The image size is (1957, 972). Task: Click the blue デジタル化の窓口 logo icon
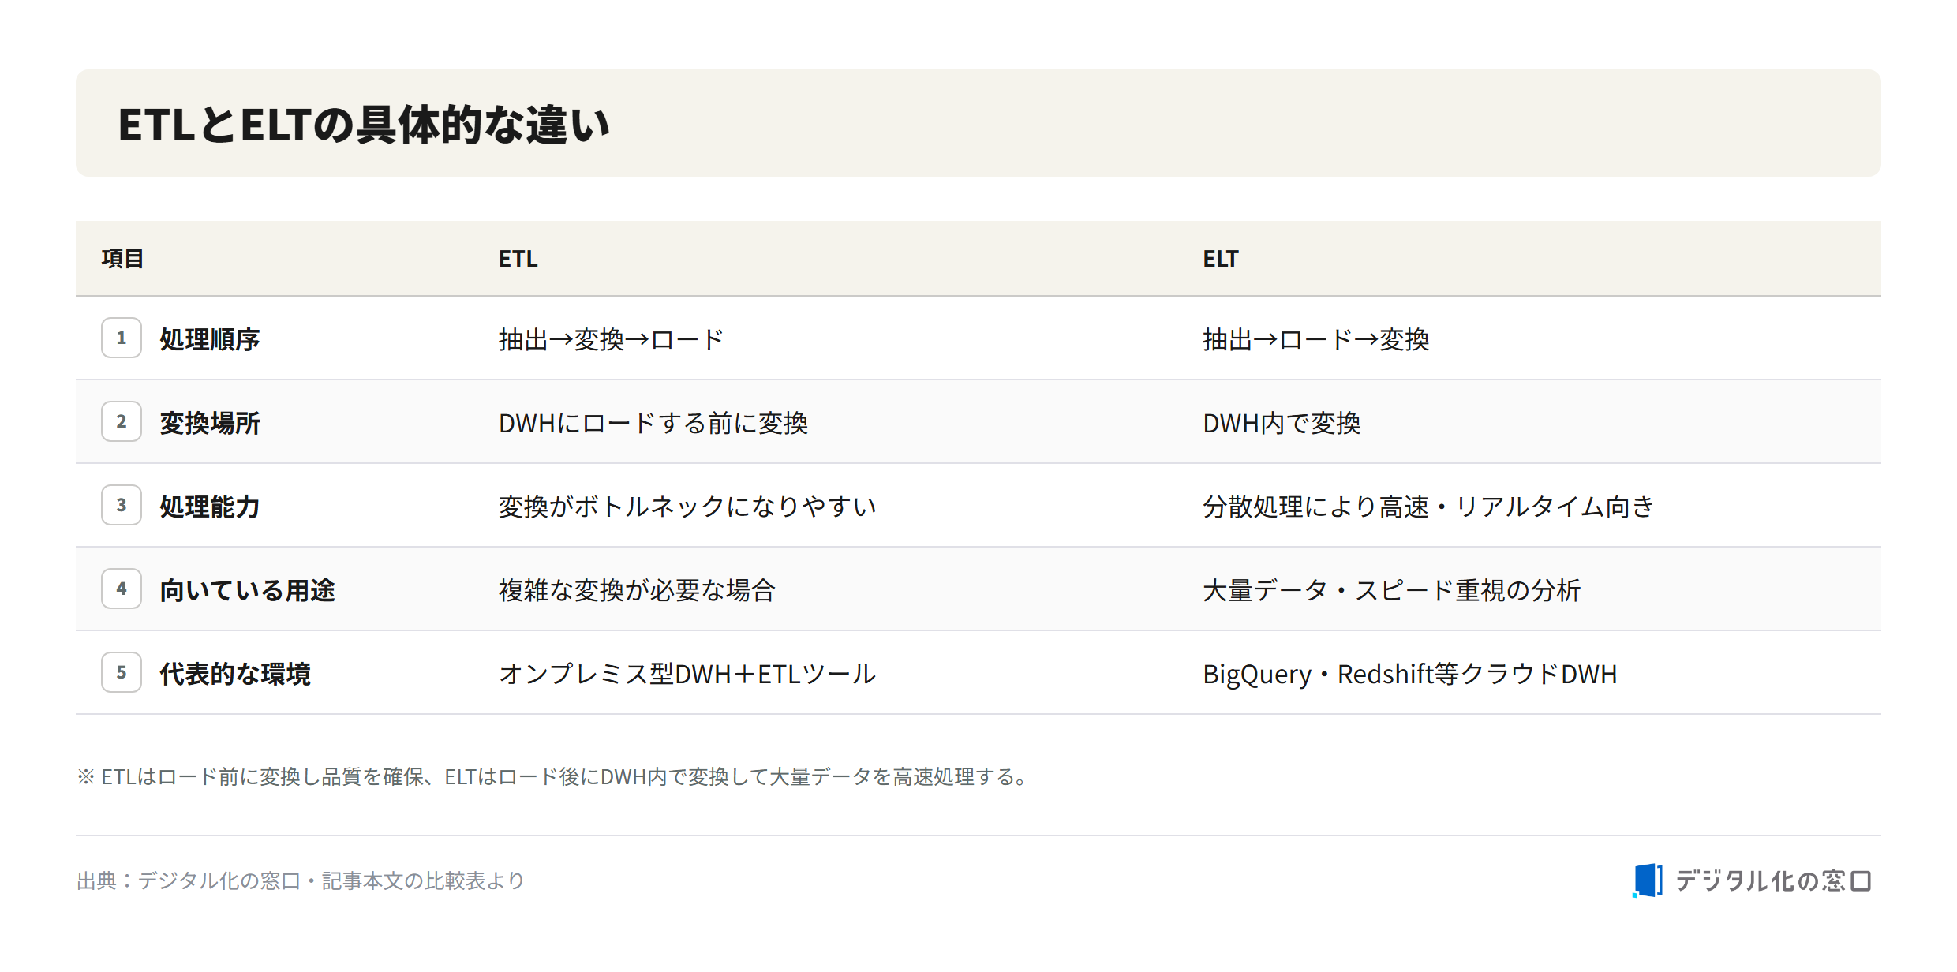1648,880
